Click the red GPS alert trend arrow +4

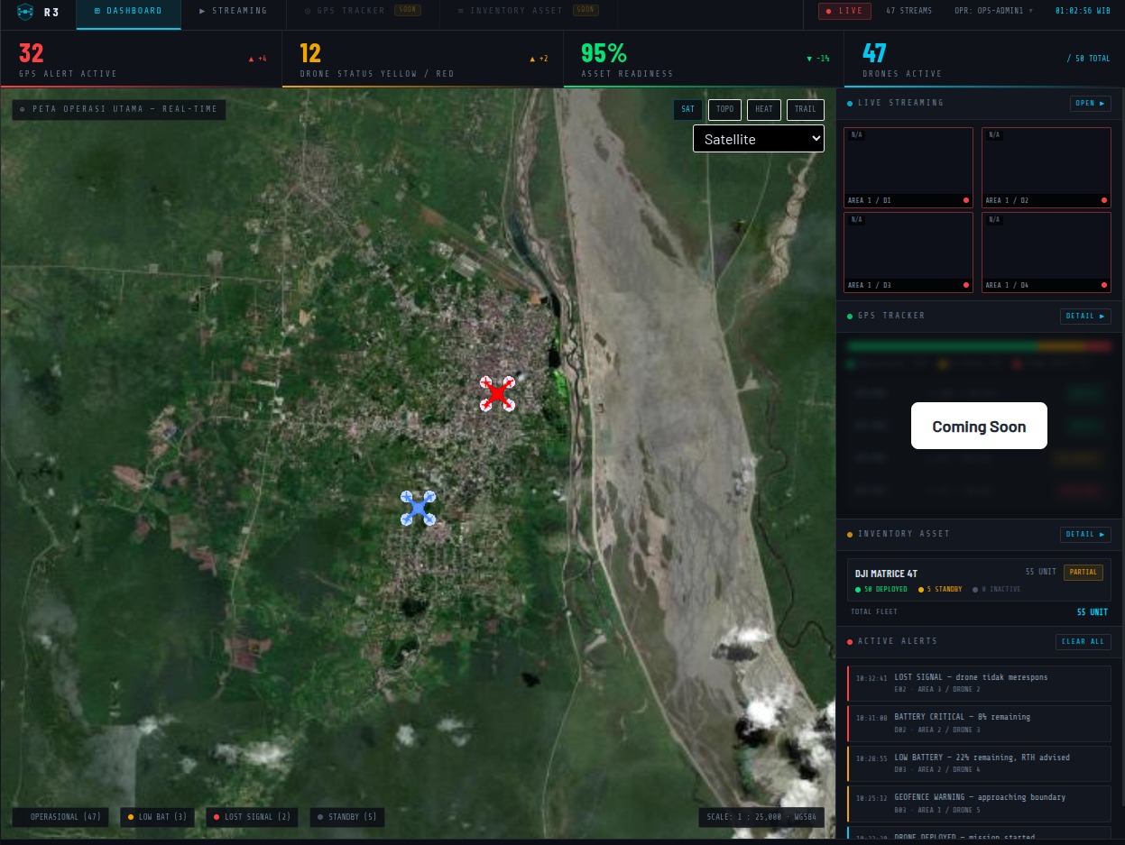point(258,59)
